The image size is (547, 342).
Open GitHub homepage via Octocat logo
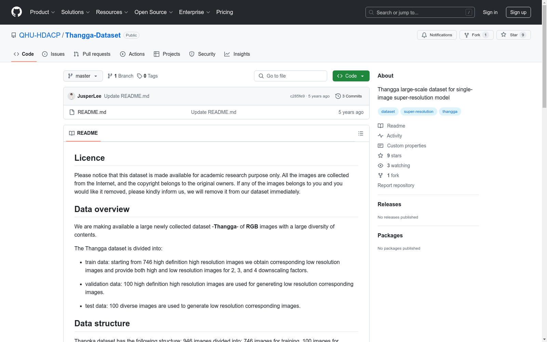(16, 12)
